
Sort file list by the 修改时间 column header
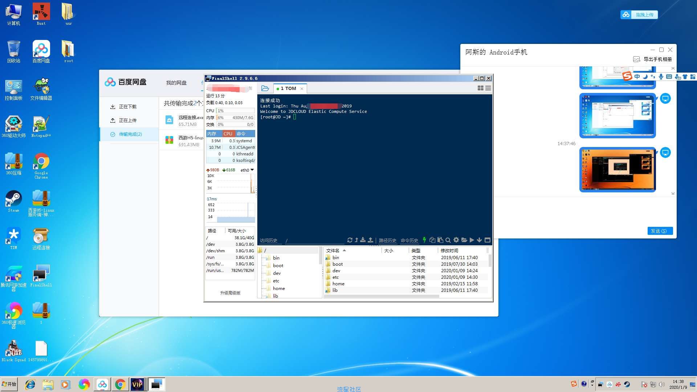462,250
